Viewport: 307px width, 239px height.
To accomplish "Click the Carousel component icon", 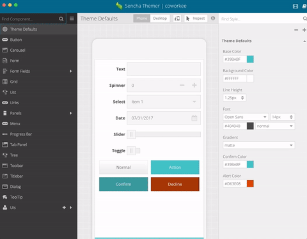I will (5, 50).
